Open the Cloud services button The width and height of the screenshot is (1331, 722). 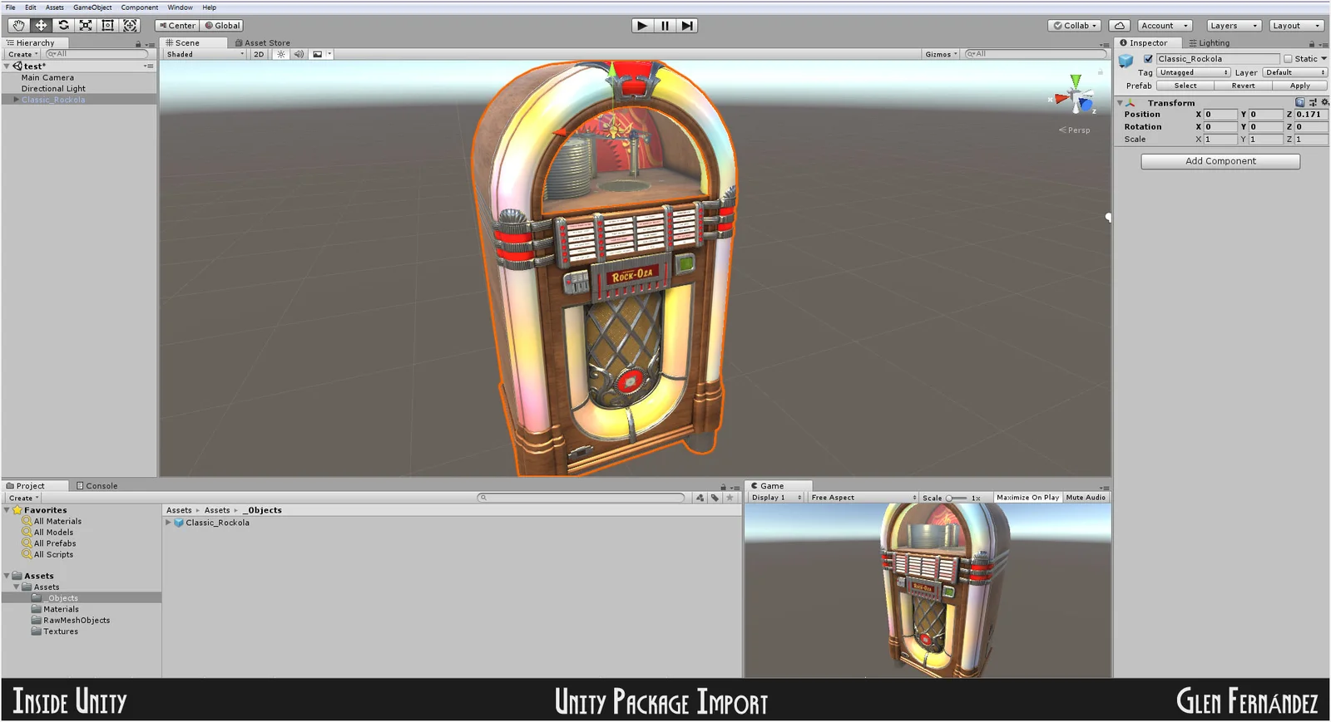[1120, 26]
